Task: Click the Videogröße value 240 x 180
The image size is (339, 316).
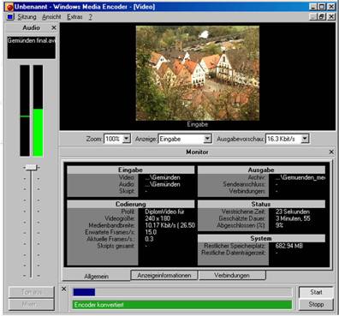Action: (158, 218)
